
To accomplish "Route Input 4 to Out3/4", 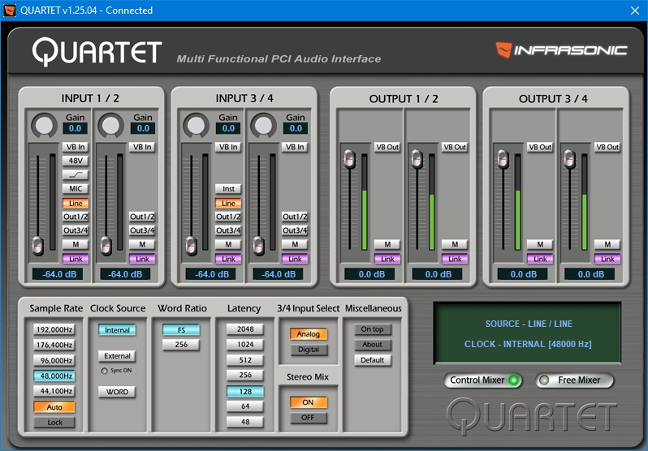I will 295,230.
